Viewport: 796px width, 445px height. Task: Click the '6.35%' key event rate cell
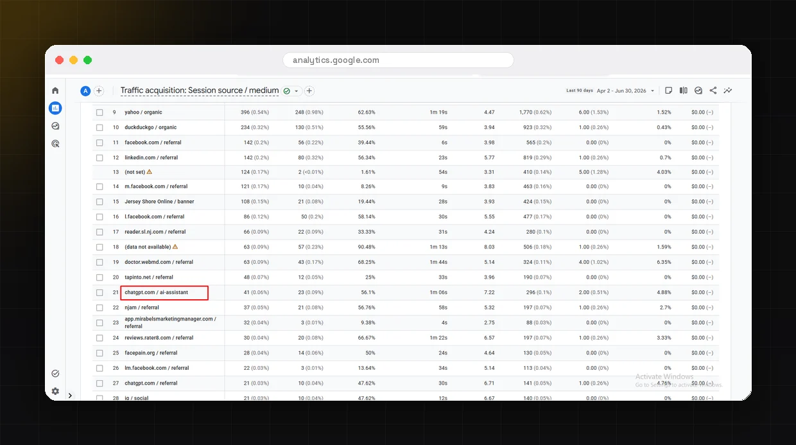coord(664,262)
